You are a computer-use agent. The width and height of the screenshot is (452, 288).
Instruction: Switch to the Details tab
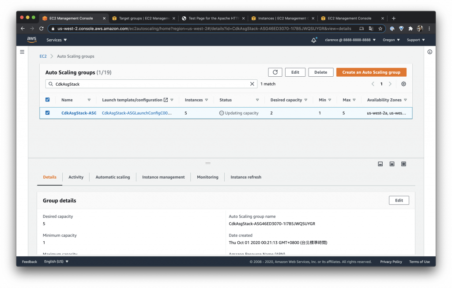pos(49,177)
